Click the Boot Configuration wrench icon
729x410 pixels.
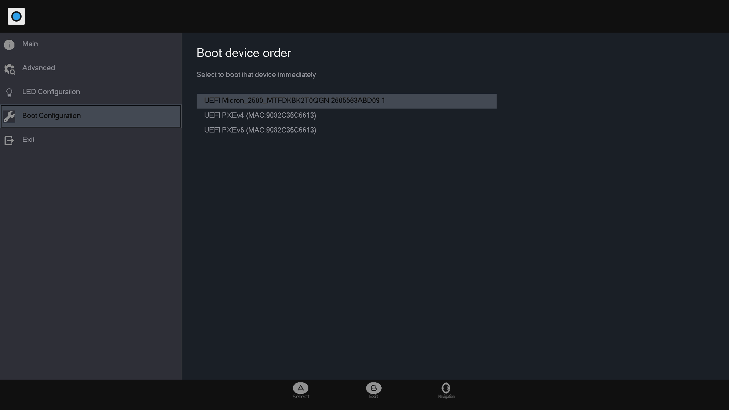[x=9, y=117]
